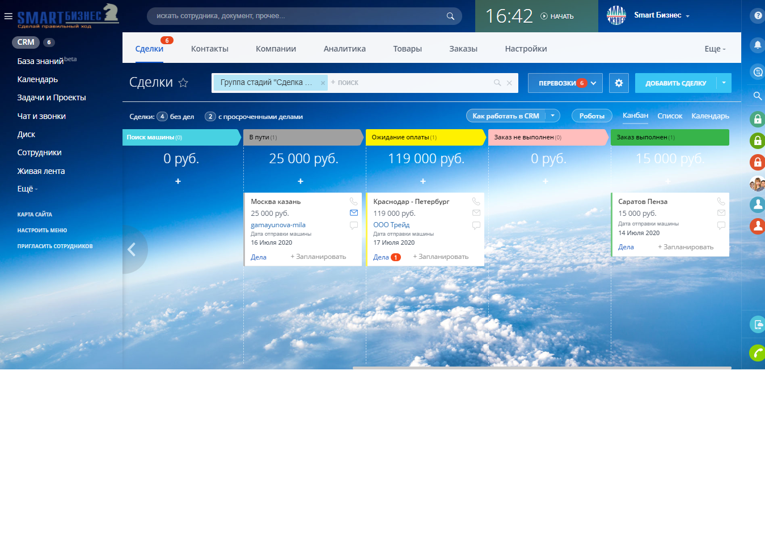765x549 pixels.
Task: Remove the "Группа стадий" filter chip
Action: coord(323,83)
